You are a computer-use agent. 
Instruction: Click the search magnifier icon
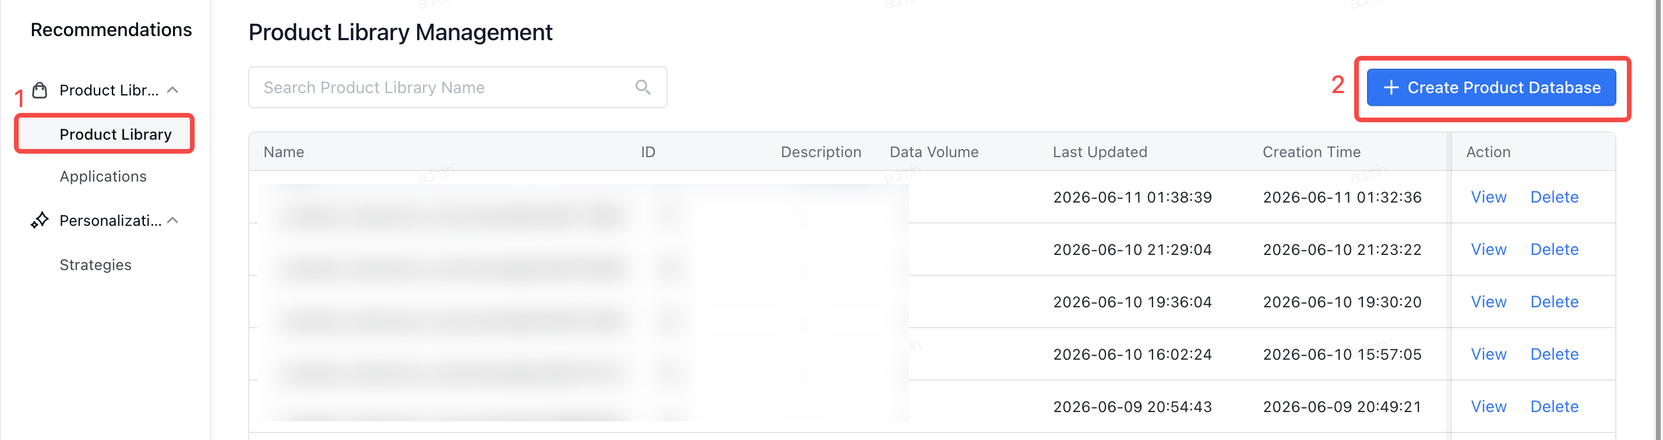click(x=642, y=87)
